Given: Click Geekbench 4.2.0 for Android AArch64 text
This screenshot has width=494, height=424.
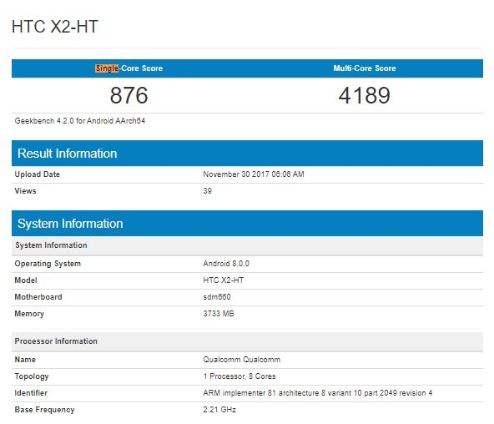Looking at the screenshot, I should 80,121.
